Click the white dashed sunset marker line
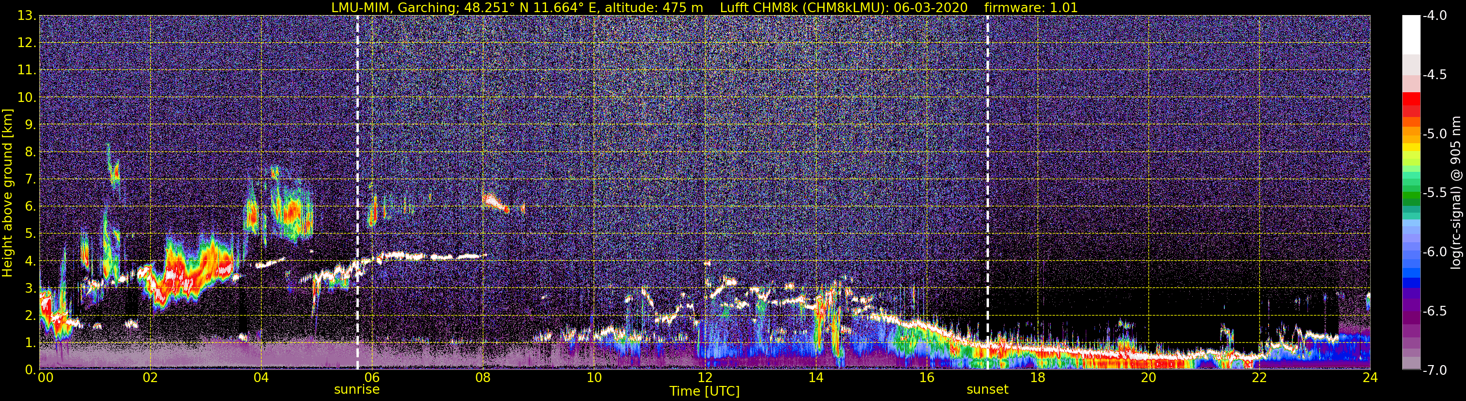 (988, 193)
